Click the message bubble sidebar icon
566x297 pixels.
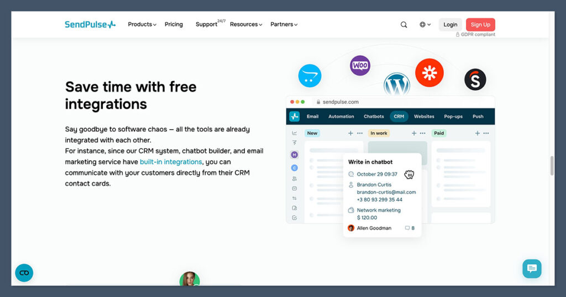295,188
